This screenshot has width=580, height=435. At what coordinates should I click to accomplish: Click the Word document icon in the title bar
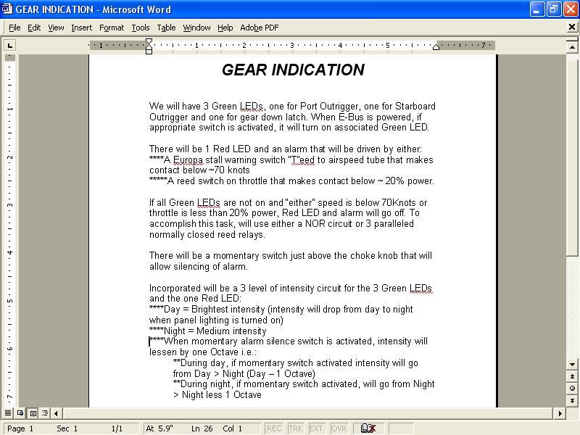[6, 9]
